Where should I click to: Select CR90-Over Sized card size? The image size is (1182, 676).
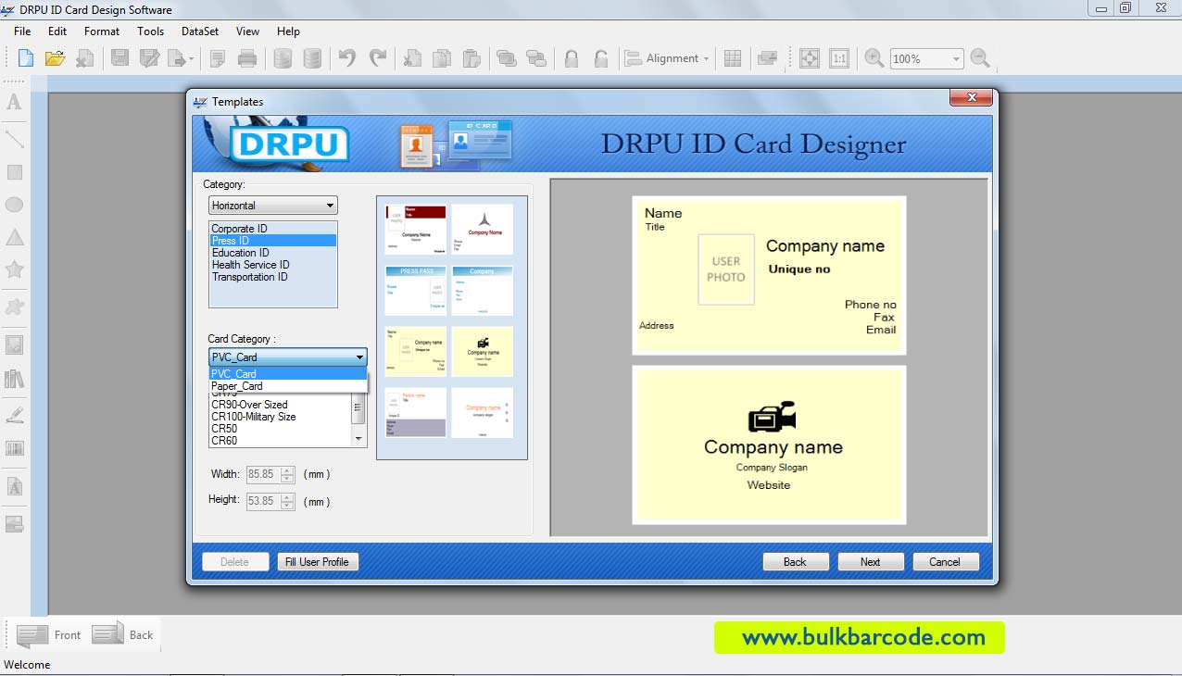pyautogui.click(x=281, y=405)
